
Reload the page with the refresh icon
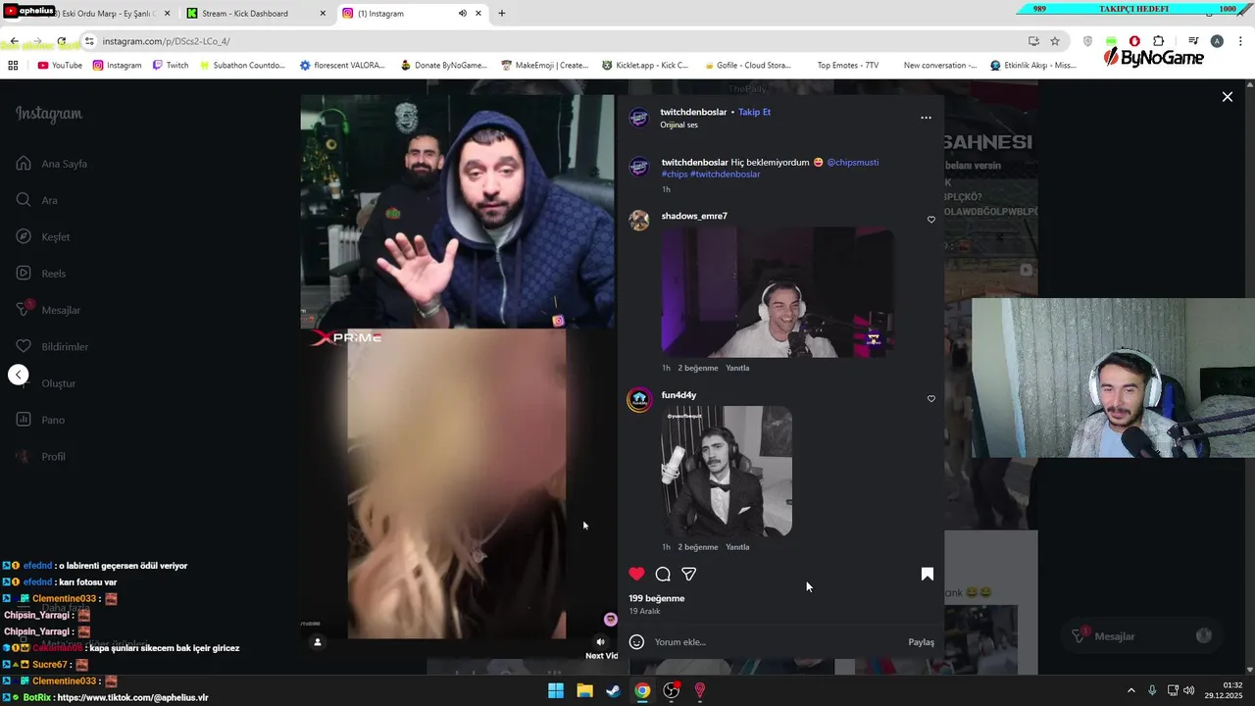[62, 41]
